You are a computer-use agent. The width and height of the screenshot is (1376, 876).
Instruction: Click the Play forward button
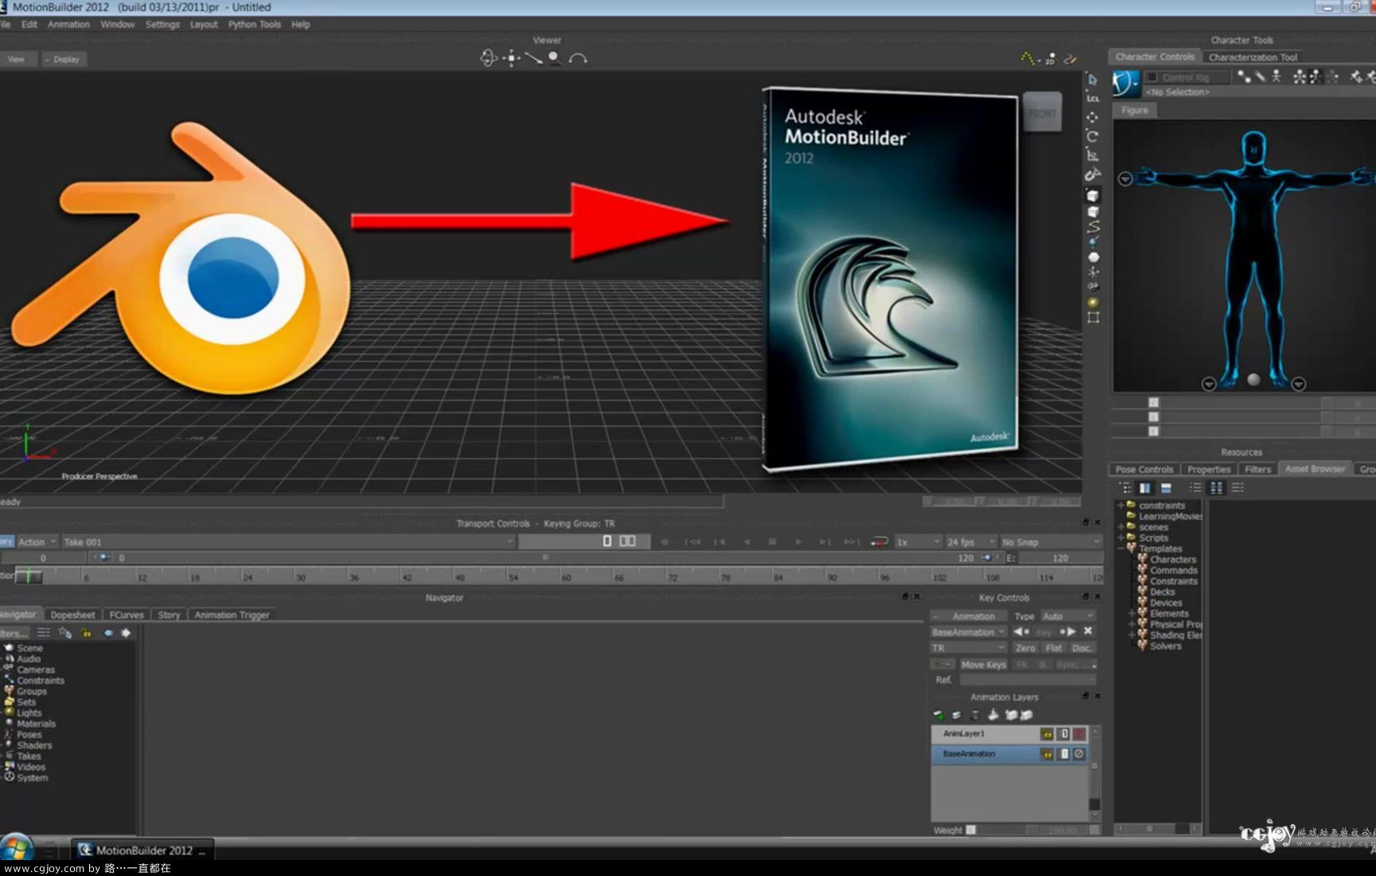click(x=798, y=542)
